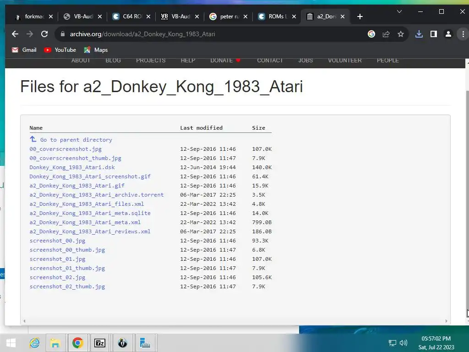469x352 pixels.
Task: Click the network icon in system tray
Action: coord(392,343)
